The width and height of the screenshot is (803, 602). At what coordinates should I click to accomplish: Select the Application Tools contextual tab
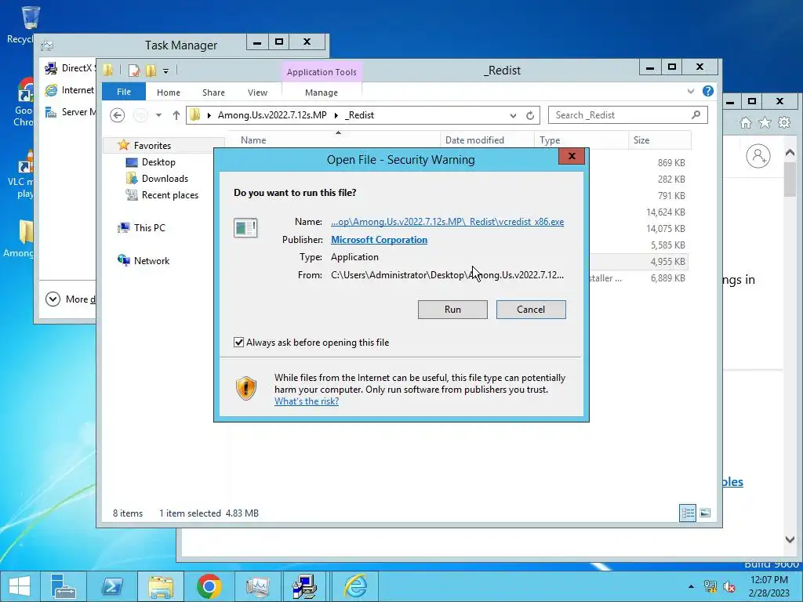pos(322,72)
